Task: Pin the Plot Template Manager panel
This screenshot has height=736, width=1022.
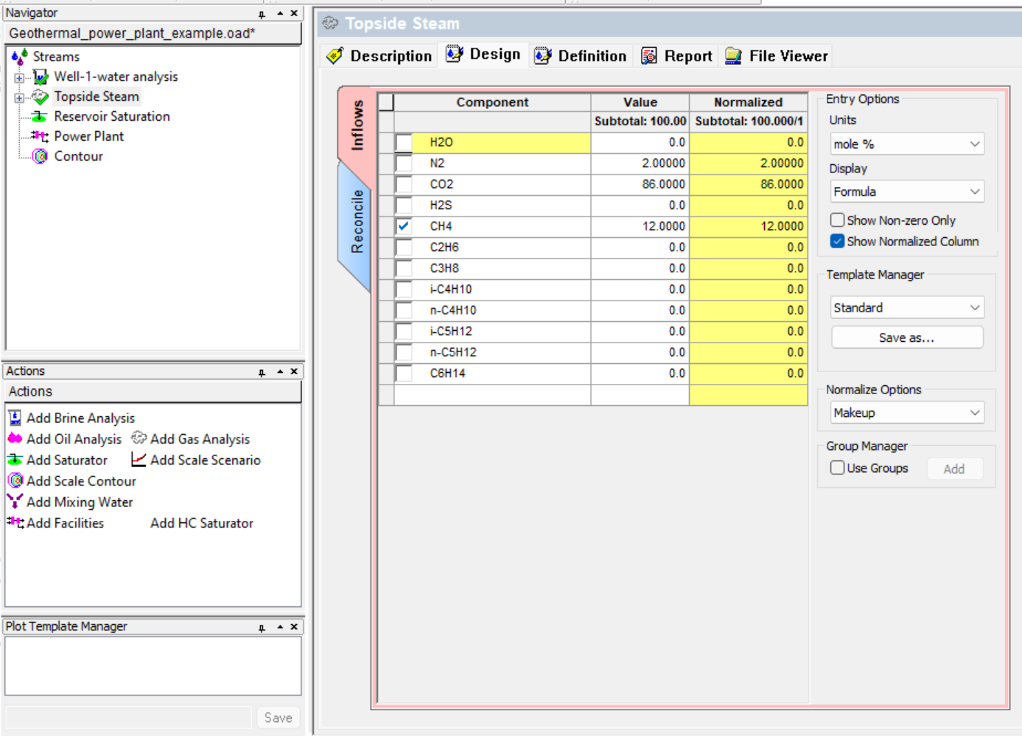Action: coord(262,628)
